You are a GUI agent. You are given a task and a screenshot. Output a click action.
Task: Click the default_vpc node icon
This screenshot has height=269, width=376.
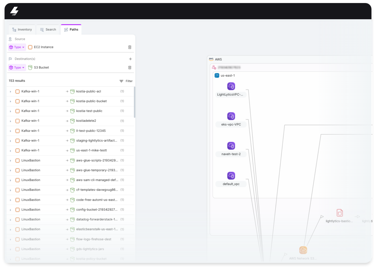coord(231,176)
